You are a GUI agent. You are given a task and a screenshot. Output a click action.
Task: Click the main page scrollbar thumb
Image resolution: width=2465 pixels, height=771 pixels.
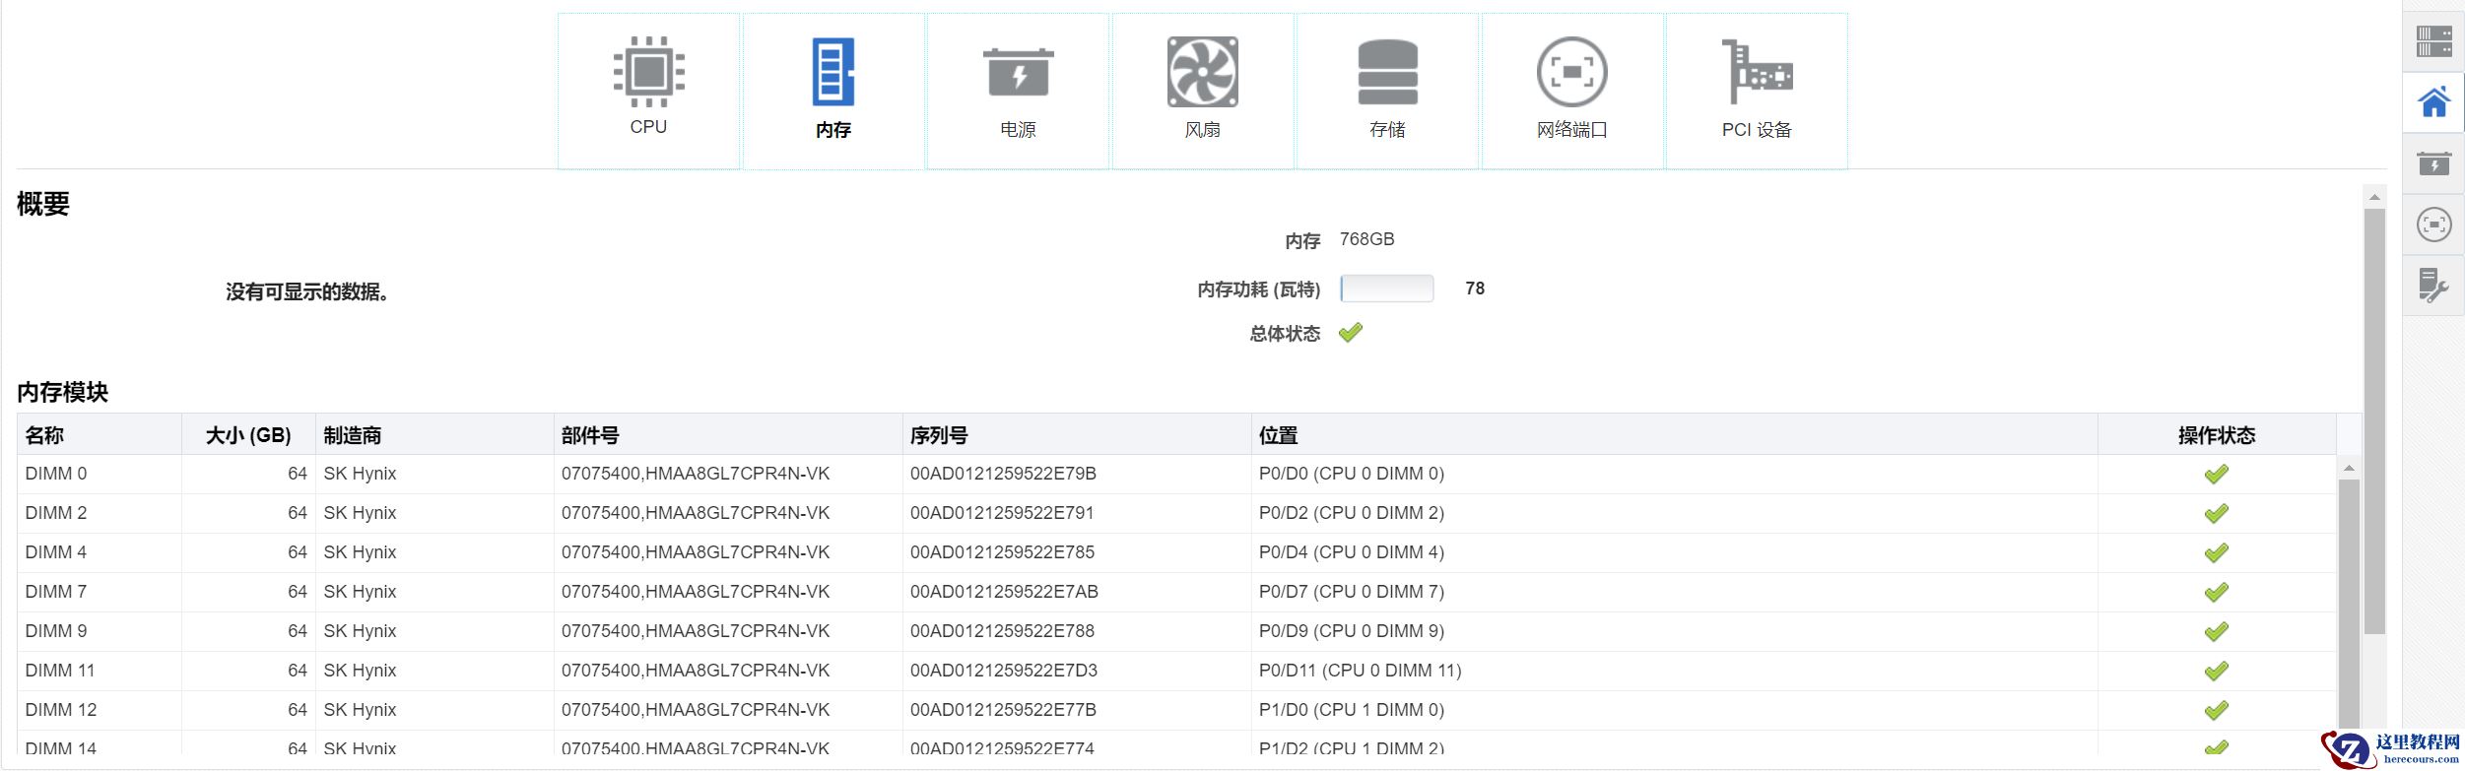tap(2374, 421)
